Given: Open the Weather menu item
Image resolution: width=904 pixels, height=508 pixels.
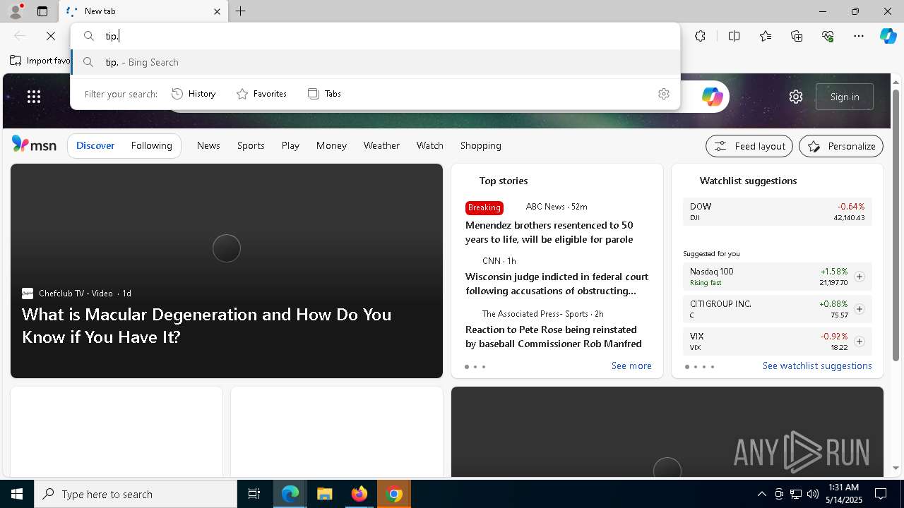Looking at the screenshot, I should click(381, 145).
